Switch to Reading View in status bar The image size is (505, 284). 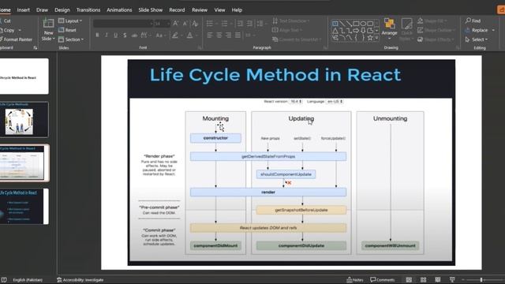click(x=438, y=280)
